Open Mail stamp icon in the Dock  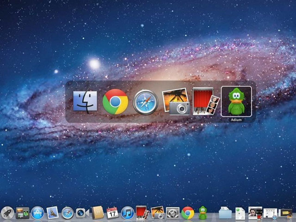click(x=52, y=213)
